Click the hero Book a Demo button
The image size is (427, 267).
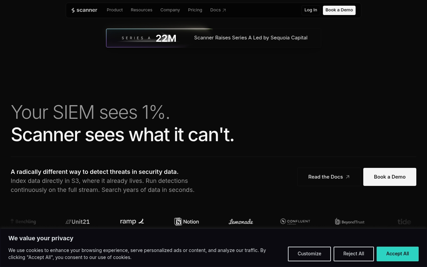click(x=390, y=177)
